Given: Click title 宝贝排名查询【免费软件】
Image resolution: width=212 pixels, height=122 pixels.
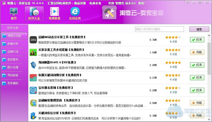Looking at the screenshot, I should [56, 88].
